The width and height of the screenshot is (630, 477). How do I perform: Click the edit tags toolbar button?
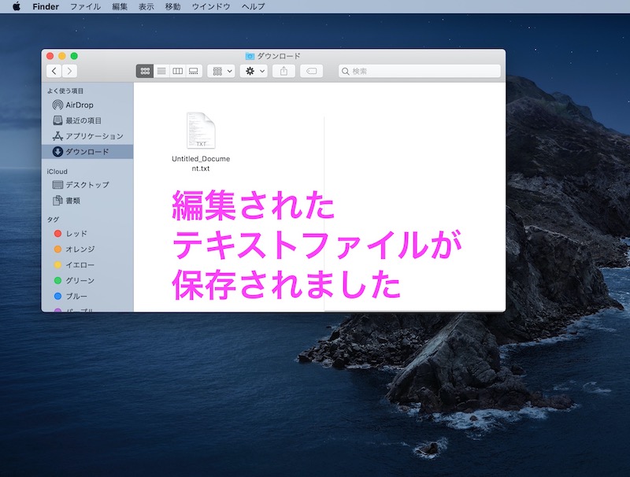pos(311,71)
